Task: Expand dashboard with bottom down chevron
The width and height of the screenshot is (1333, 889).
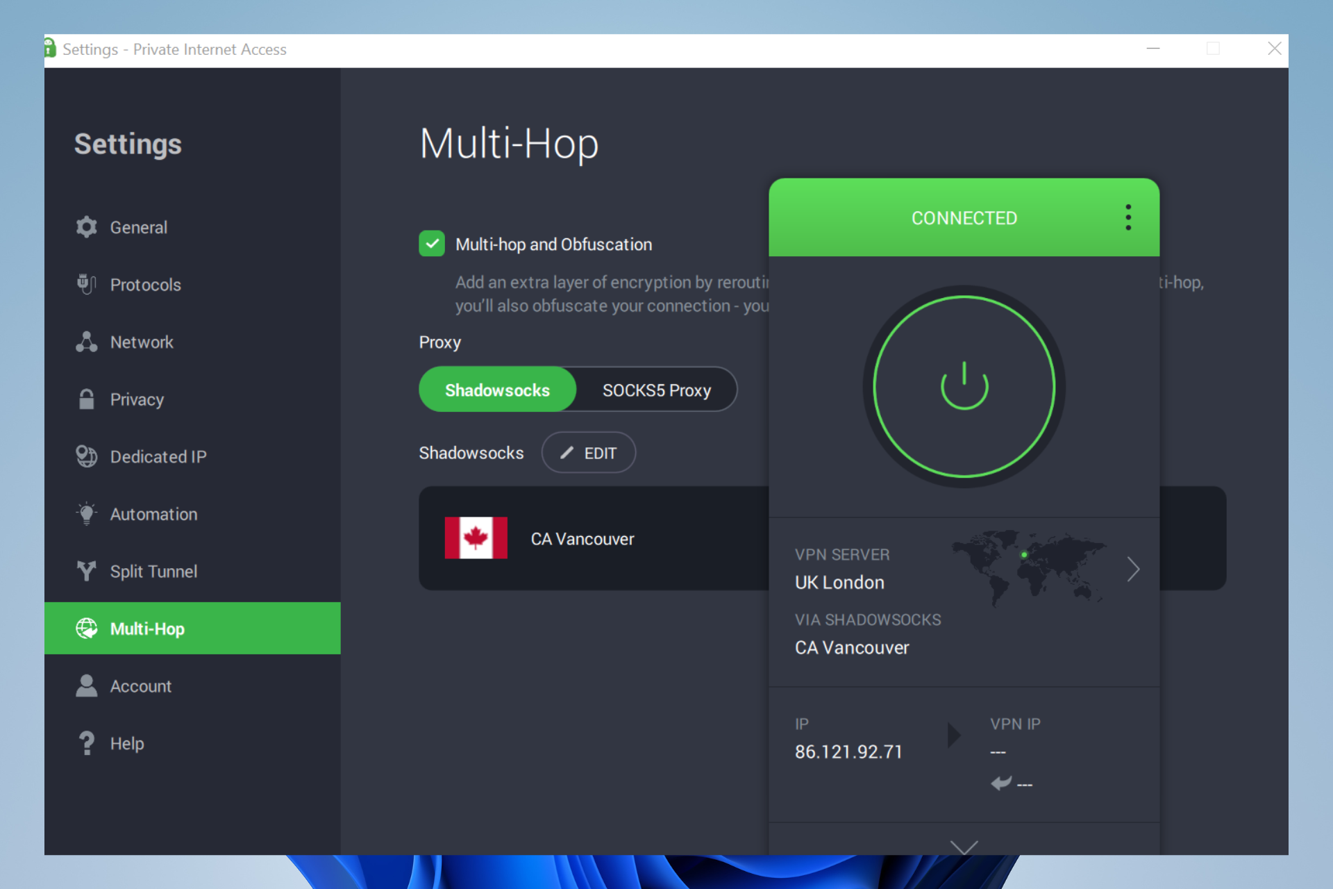Action: pos(964,847)
